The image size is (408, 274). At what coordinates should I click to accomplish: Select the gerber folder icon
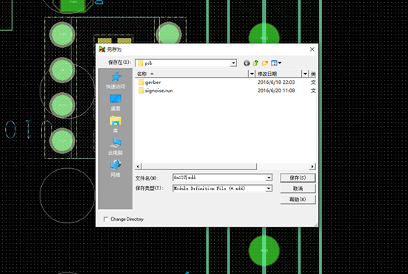click(141, 82)
